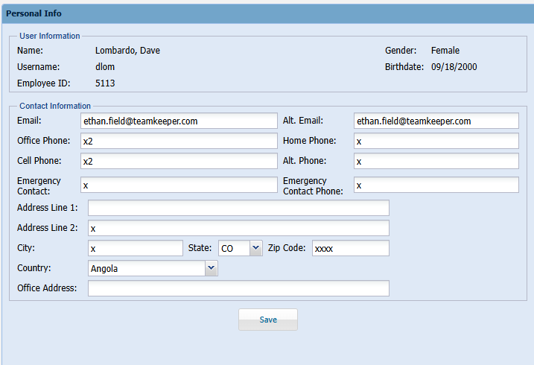The image size is (534, 365).
Task: Click the empty Address Line 1 field
Action: pyautogui.click(x=238, y=208)
